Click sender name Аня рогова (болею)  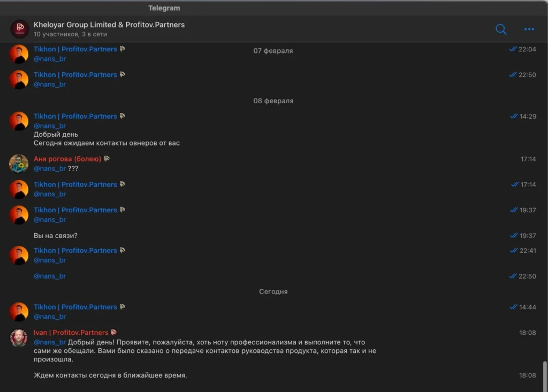tap(67, 159)
